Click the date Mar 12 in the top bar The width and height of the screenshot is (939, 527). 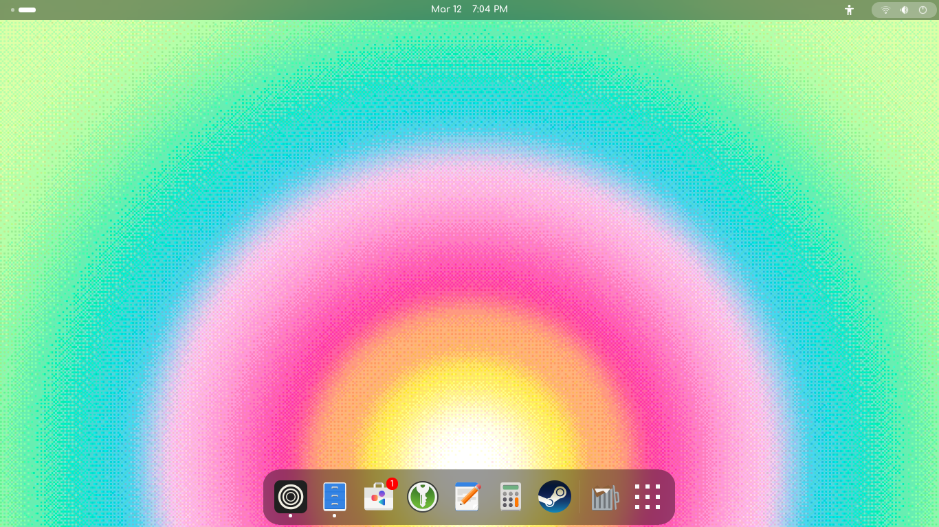coord(447,10)
